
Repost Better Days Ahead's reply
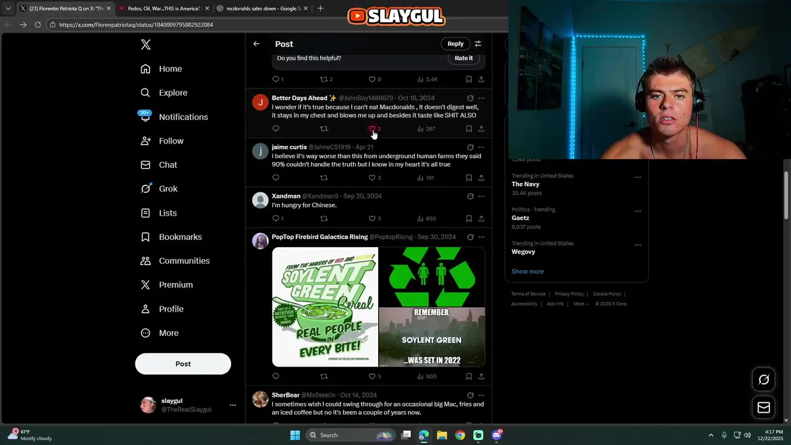click(324, 129)
